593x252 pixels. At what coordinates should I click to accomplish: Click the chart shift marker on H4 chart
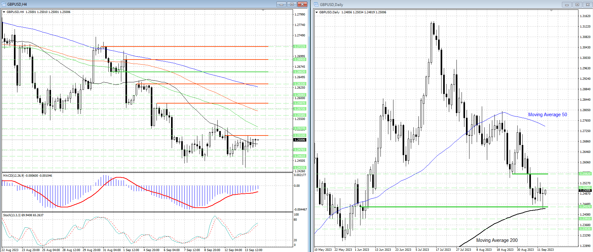[263, 10]
